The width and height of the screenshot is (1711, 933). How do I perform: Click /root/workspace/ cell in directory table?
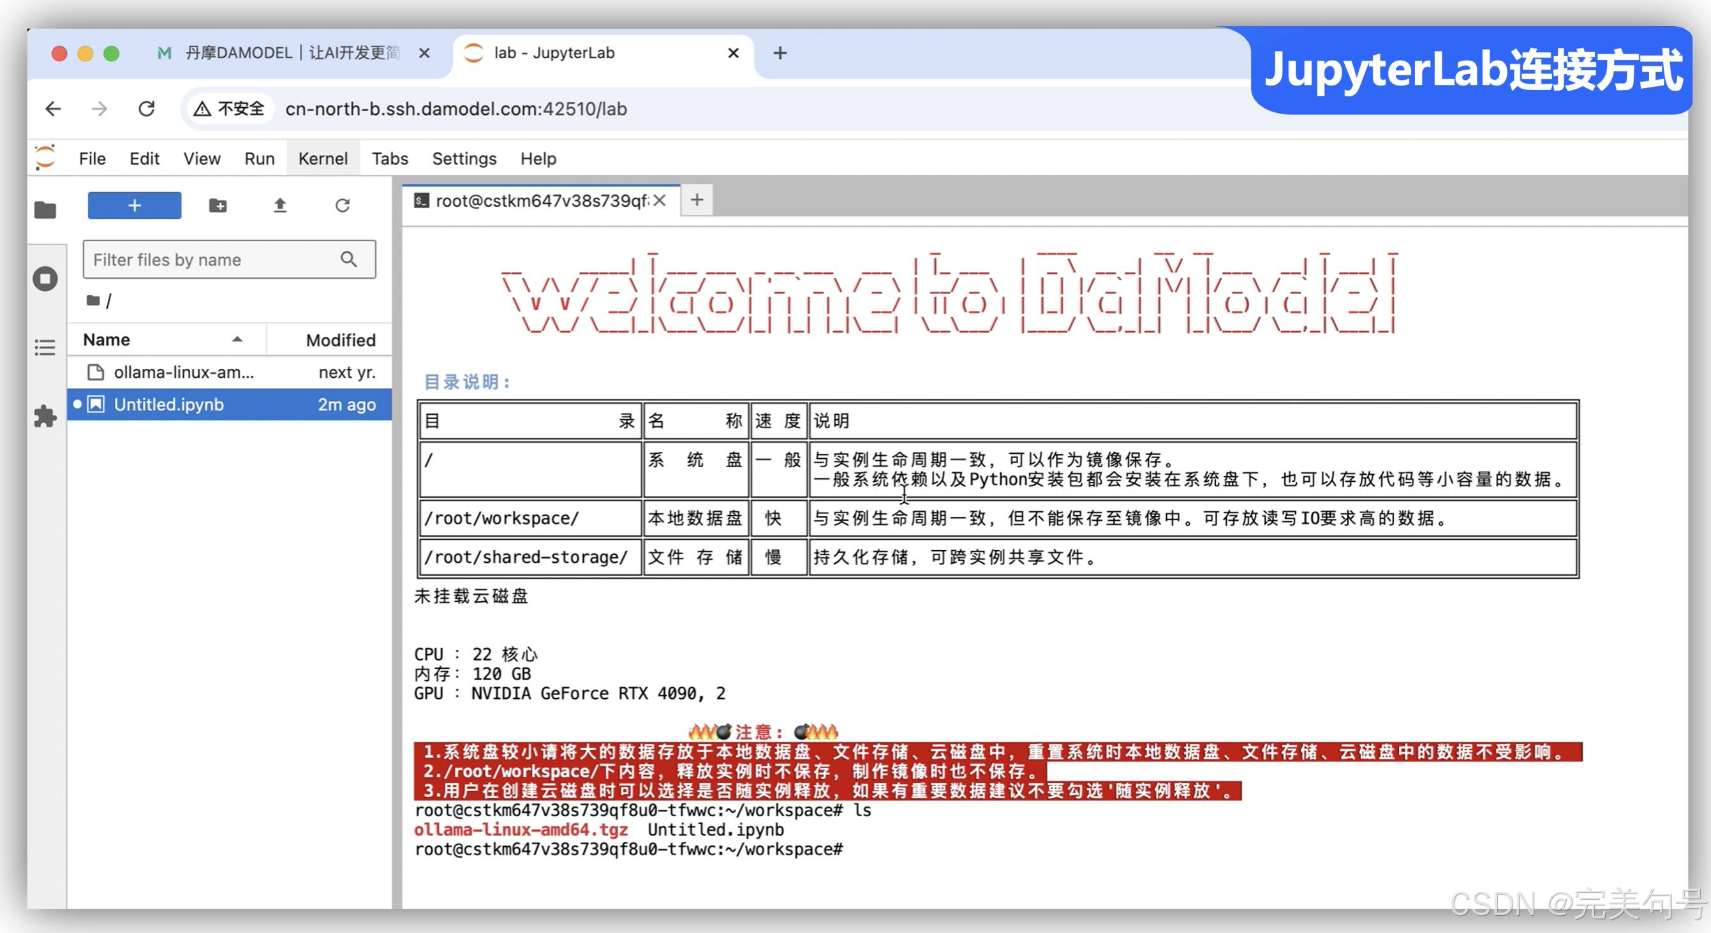pyautogui.click(x=530, y=518)
